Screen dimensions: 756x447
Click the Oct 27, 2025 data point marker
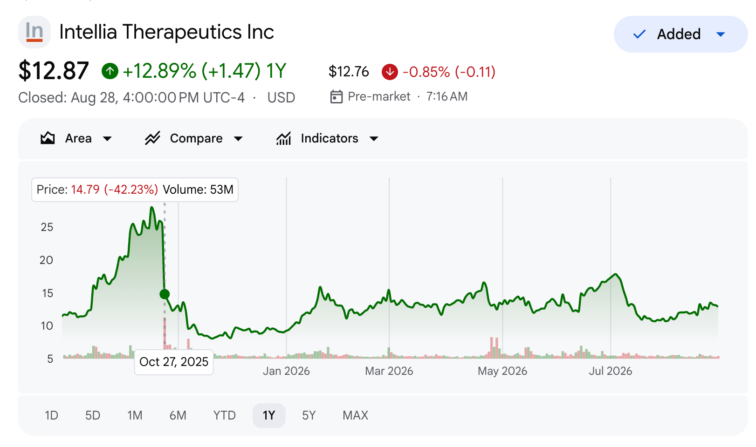tap(165, 294)
